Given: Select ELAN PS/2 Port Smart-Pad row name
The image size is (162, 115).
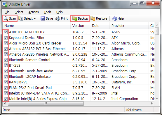Looking at the screenshot, I should click(x=30, y=88).
